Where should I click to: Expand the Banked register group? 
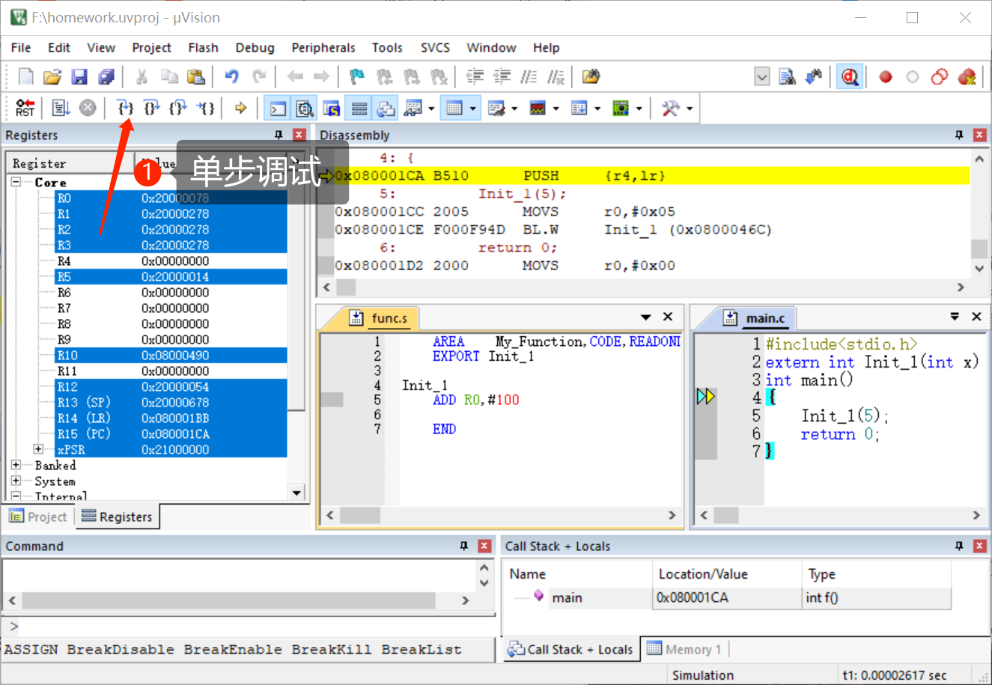click(16, 465)
